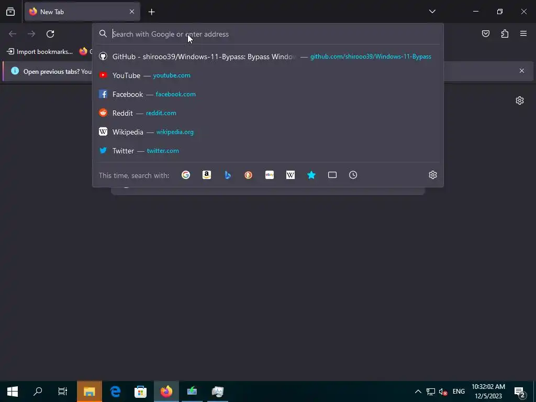Search open tabs with the tab icon
Viewport: 536px width, 402px height.
[x=332, y=175]
